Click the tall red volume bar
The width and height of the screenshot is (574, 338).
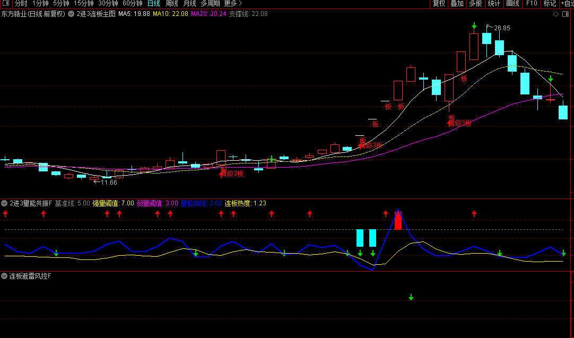(398, 220)
